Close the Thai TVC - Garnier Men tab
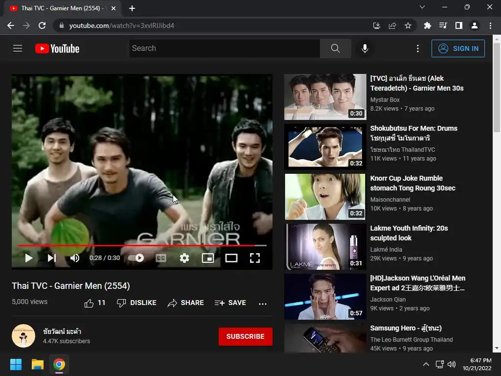Screen dimensions: 501x376 tap(113, 8)
